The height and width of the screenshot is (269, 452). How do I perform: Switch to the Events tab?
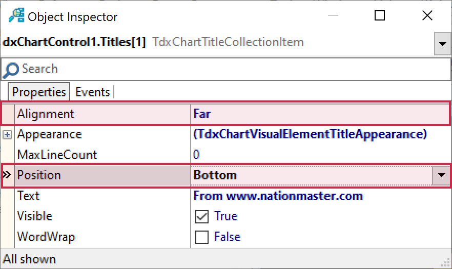pyautogui.click(x=93, y=92)
